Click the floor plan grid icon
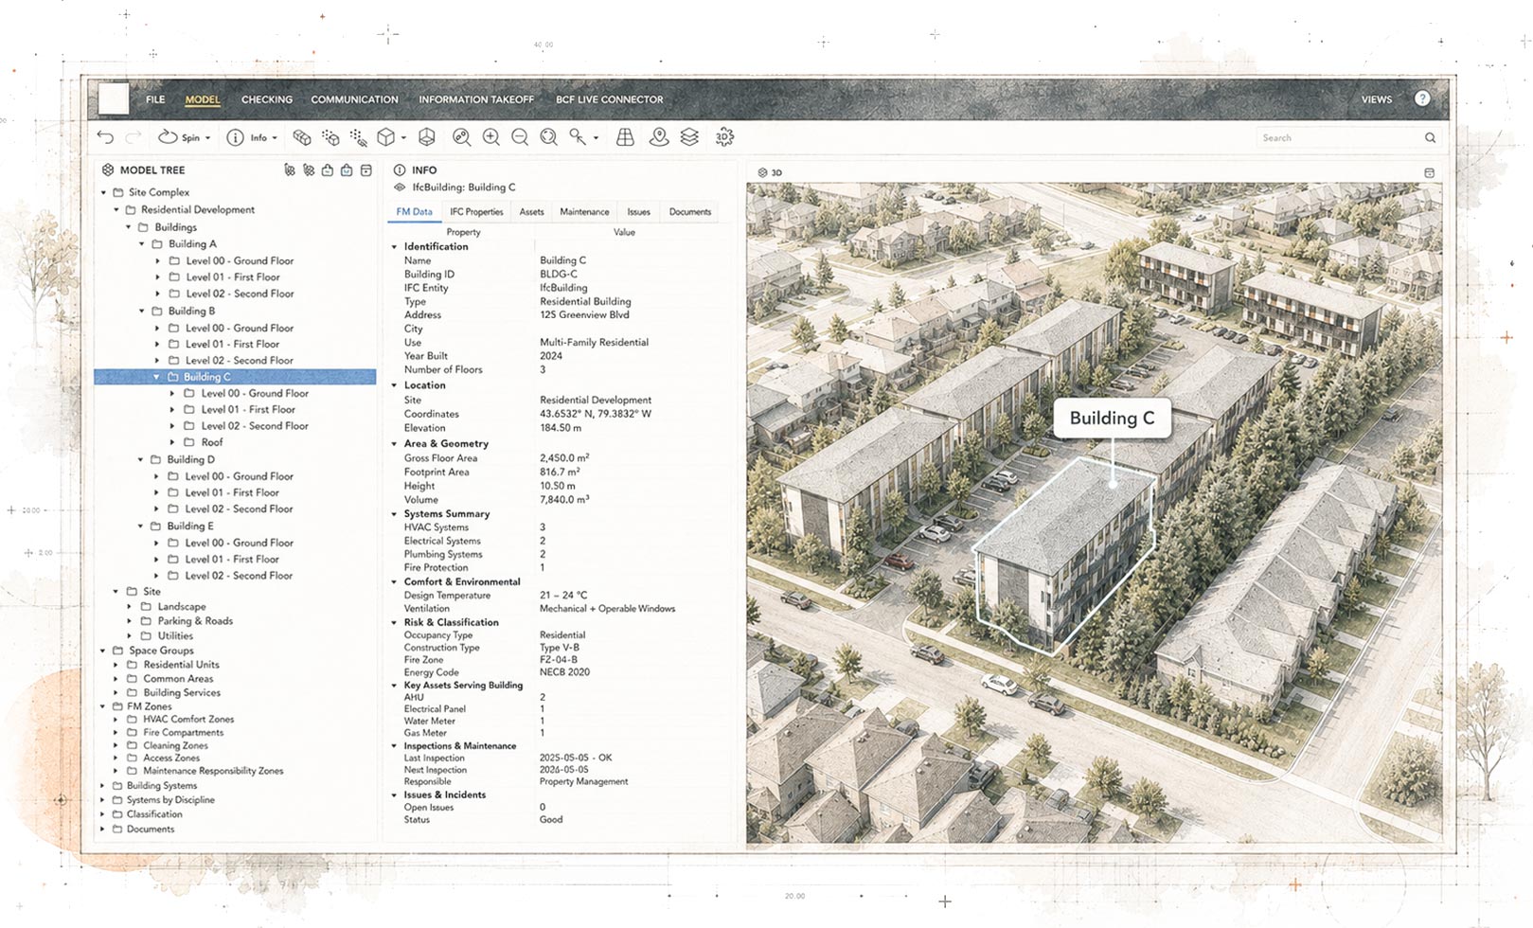The image size is (1533, 928). pos(625,137)
